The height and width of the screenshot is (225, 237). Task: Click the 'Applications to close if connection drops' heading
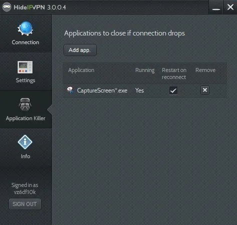pyautogui.click(x=125, y=33)
